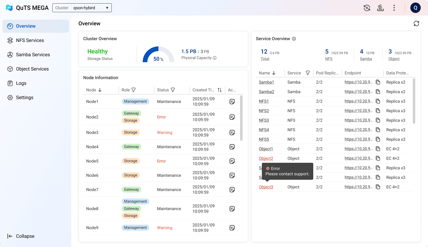
Task: Open the Status column filter
Action: [173, 90]
